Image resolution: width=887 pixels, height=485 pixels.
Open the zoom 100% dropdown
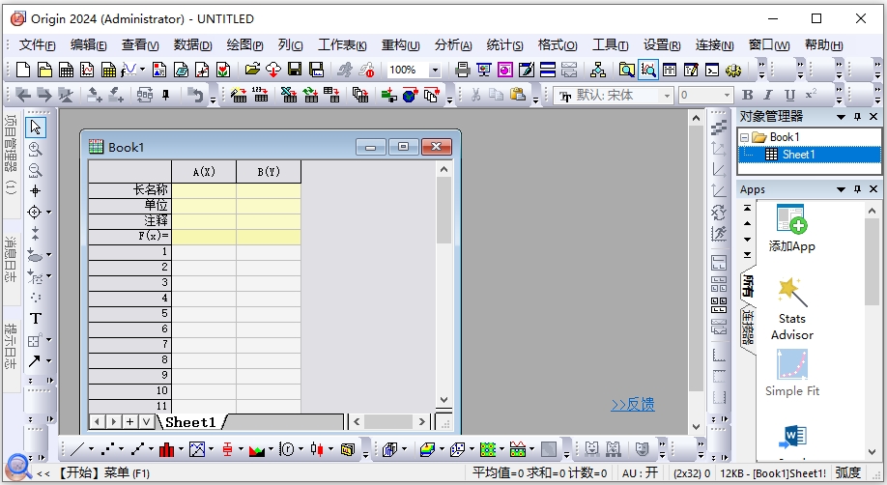point(435,71)
